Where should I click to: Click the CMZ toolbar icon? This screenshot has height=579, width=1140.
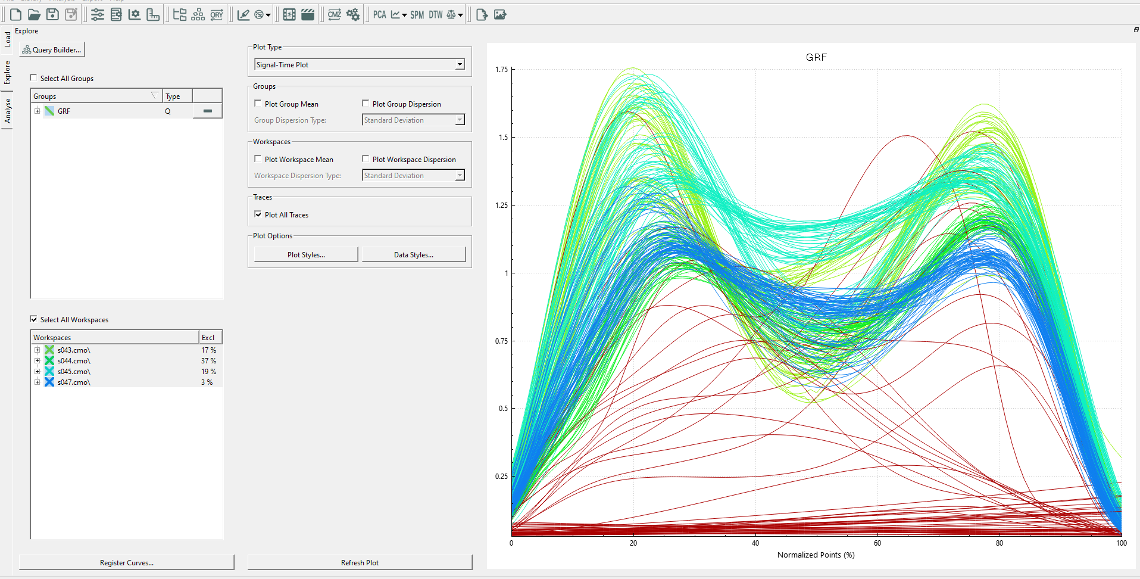pos(335,14)
